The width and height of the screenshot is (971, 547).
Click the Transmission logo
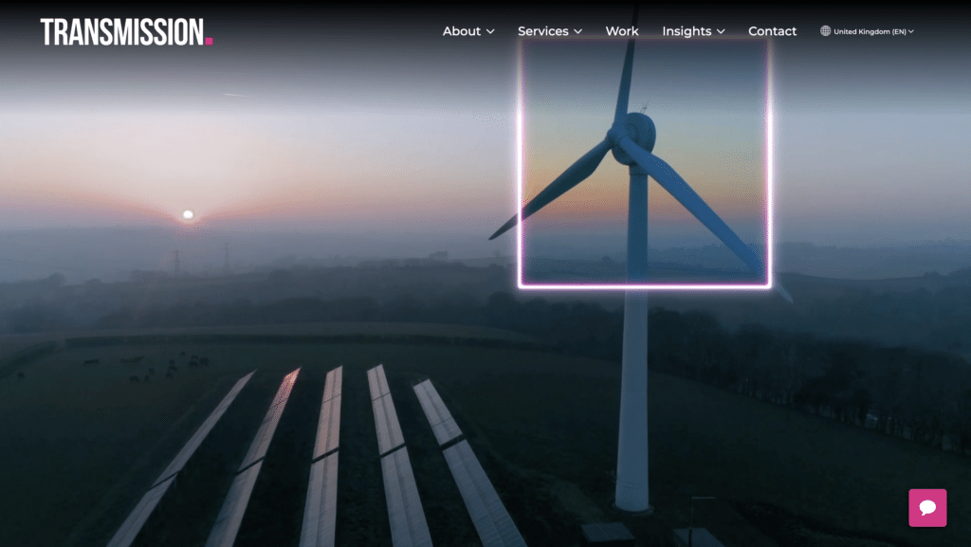click(x=126, y=31)
